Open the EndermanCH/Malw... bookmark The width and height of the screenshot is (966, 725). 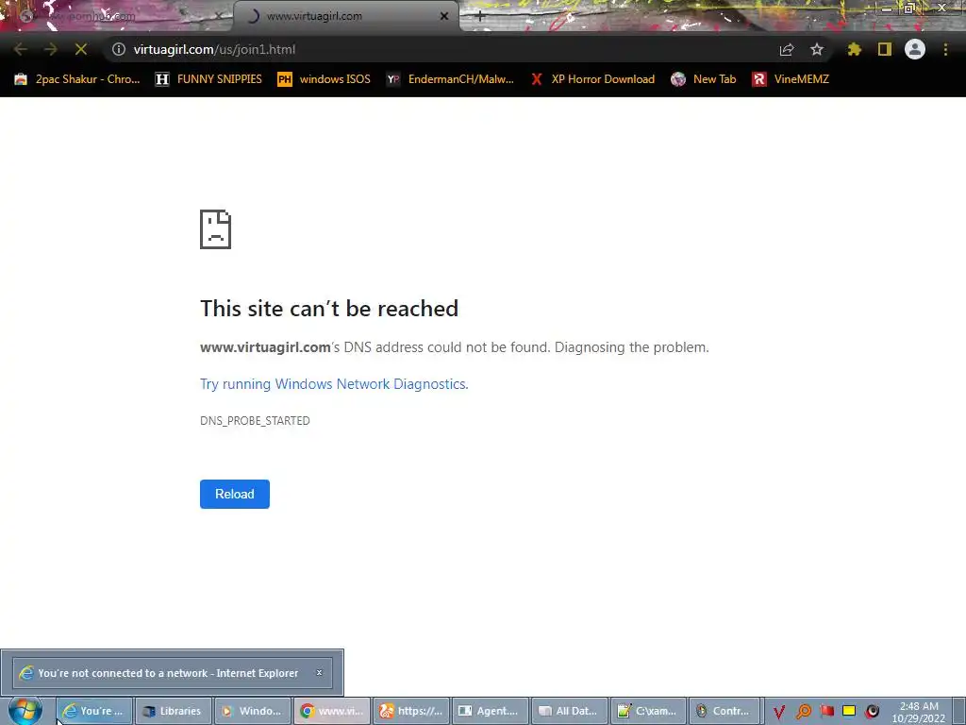pyautogui.click(x=450, y=79)
